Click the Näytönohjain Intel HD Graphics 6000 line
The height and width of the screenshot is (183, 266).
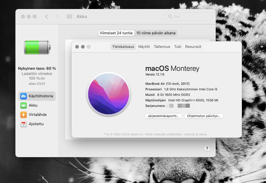pos(182,100)
